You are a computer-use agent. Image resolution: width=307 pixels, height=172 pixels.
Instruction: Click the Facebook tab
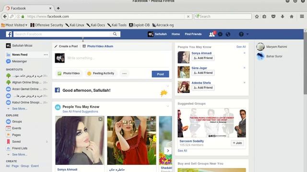coord(28,8)
